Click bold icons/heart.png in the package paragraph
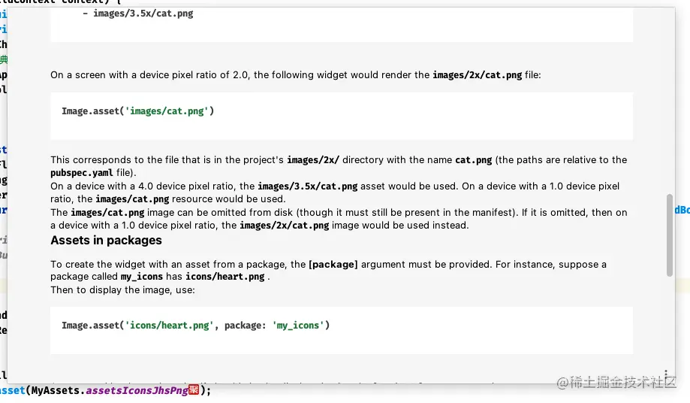This screenshot has height=403, width=690. coord(224,277)
